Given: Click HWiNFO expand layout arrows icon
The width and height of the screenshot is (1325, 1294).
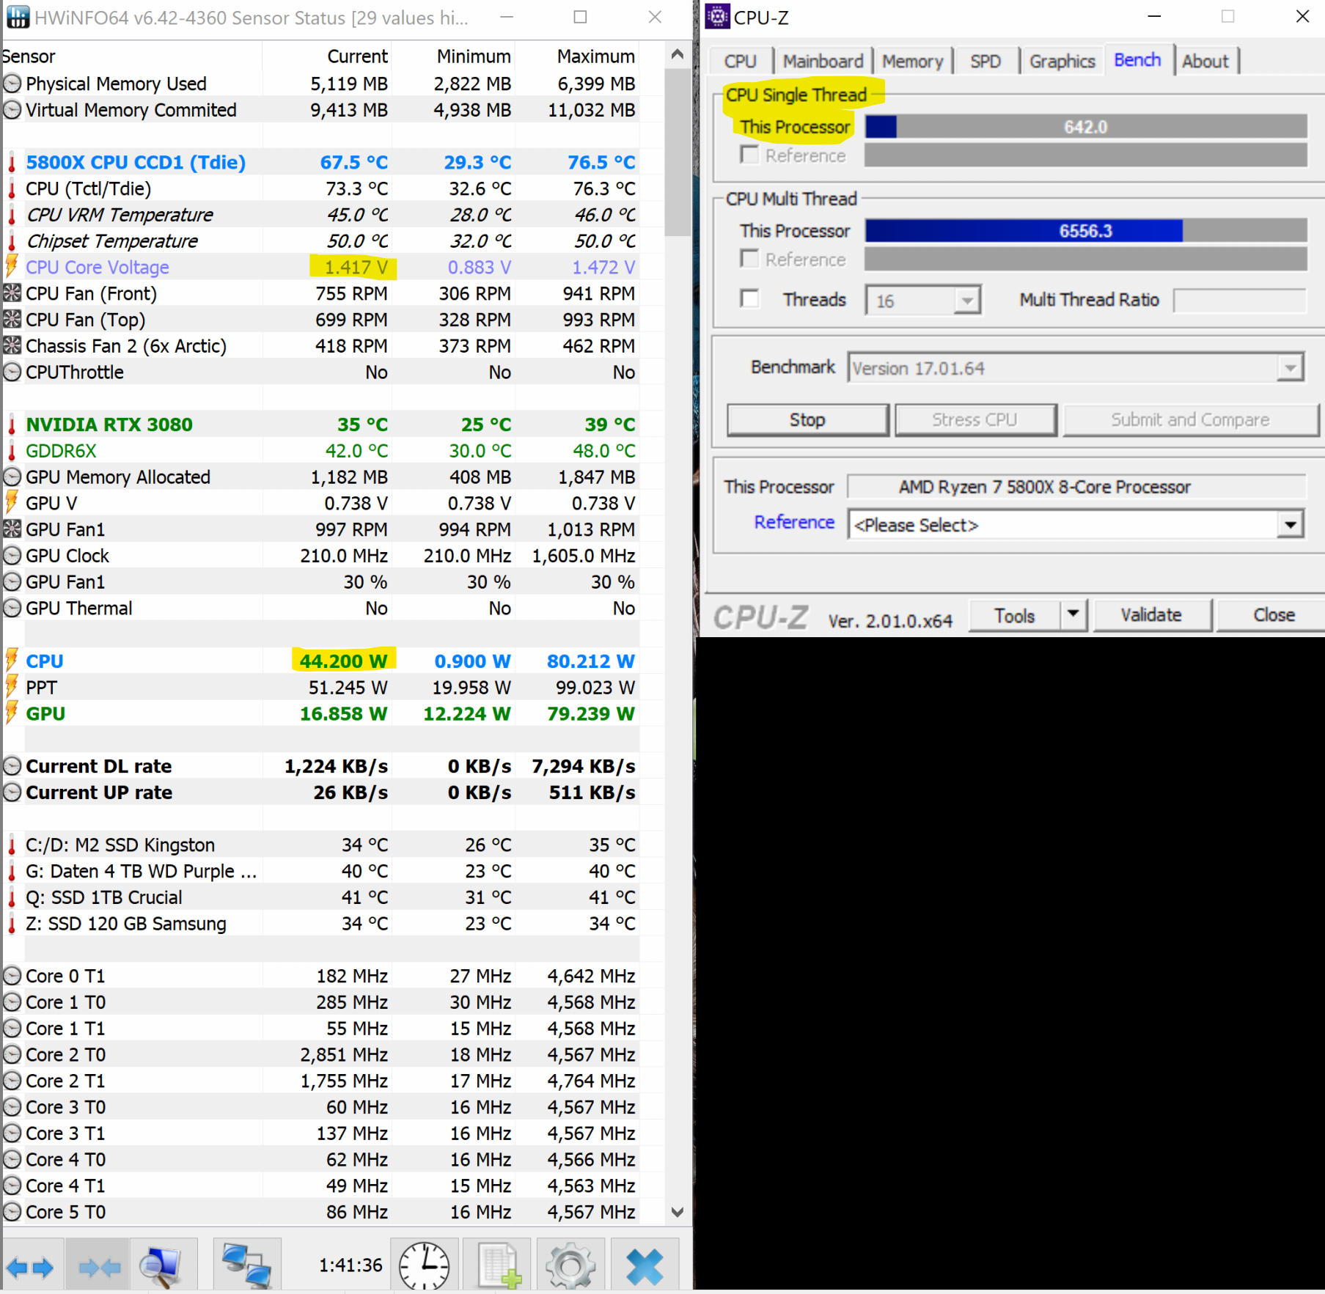Looking at the screenshot, I should point(32,1266).
